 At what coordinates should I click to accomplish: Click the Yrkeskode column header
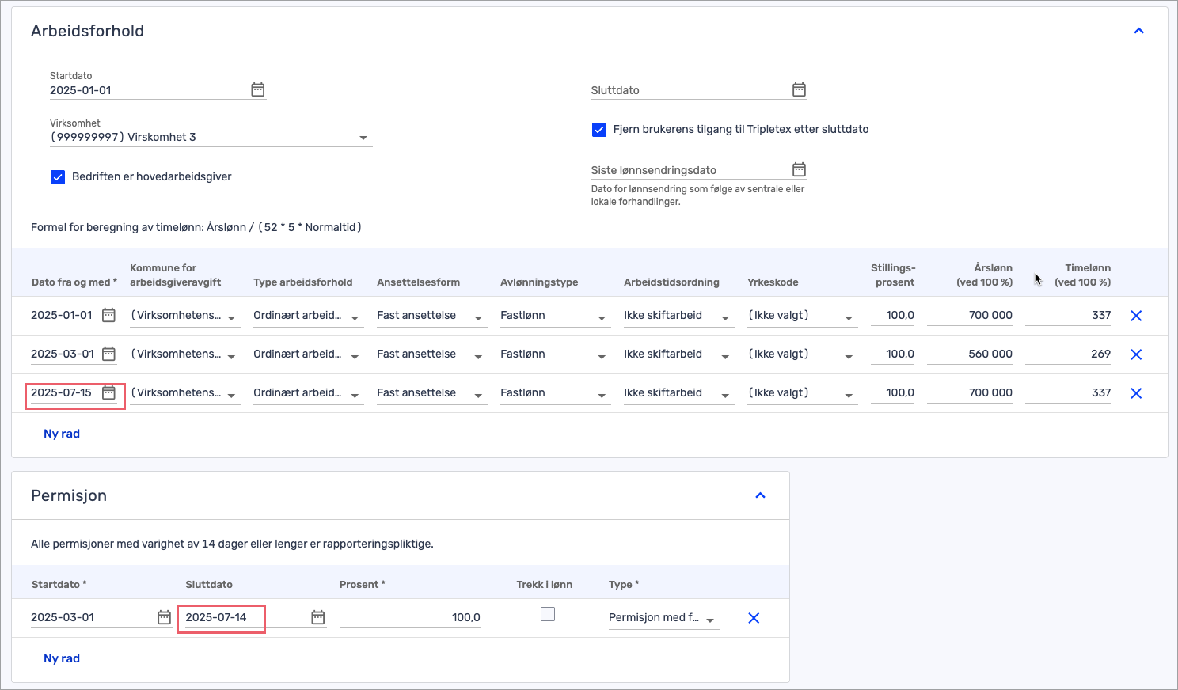pos(773,282)
